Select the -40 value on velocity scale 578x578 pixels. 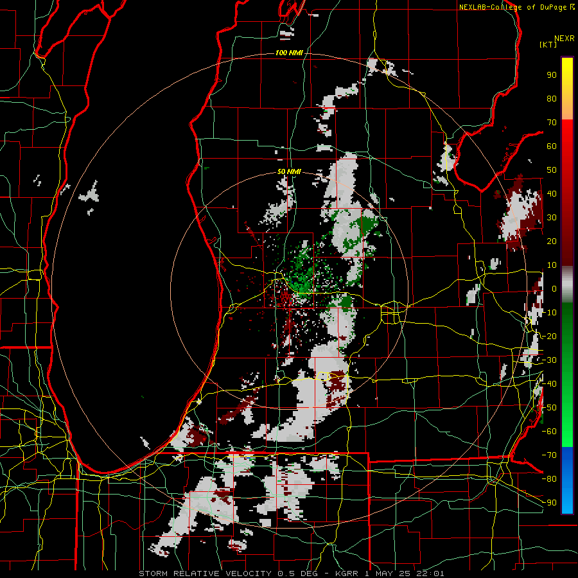pyautogui.click(x=549, y=384)
